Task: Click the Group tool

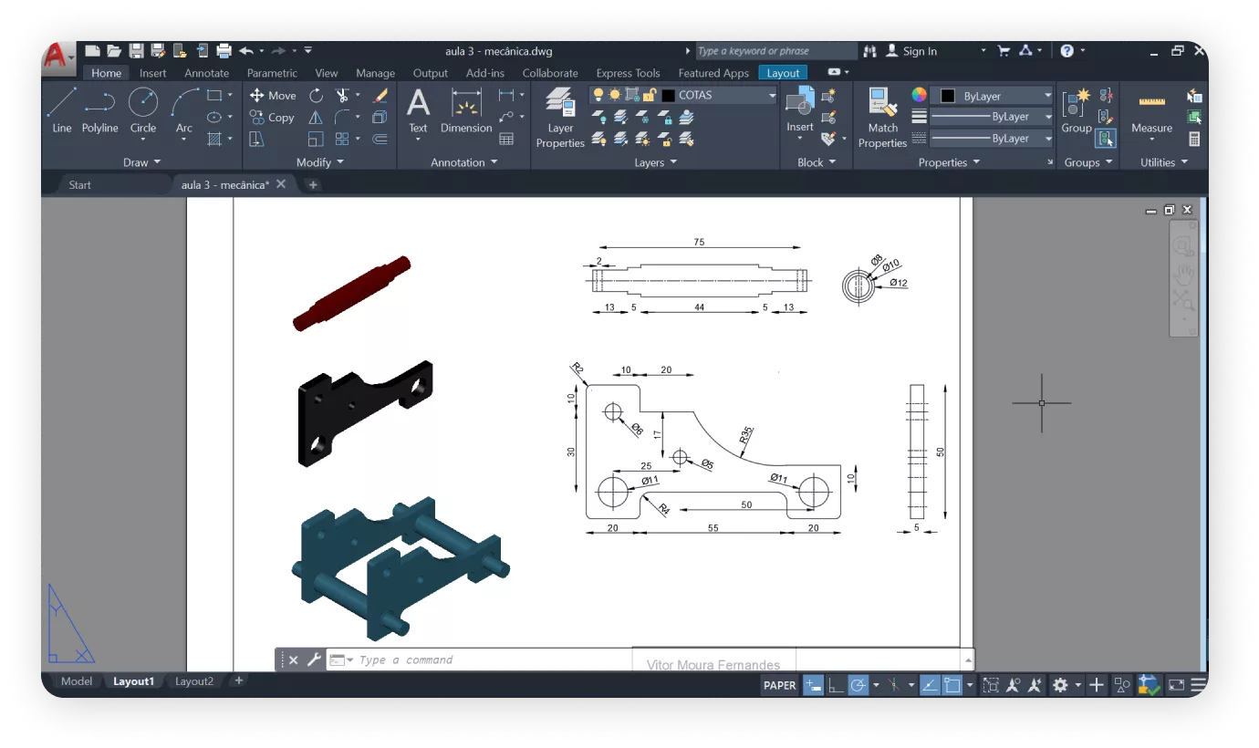Action: point(1077,110)
